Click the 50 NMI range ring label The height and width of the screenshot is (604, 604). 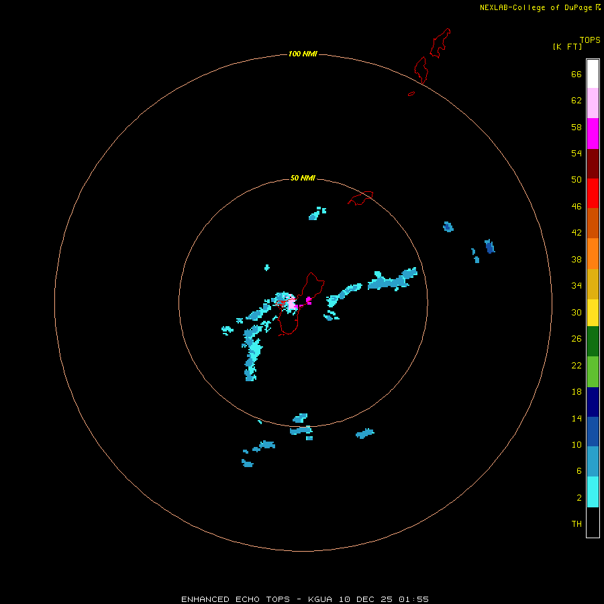pos(303,178)
